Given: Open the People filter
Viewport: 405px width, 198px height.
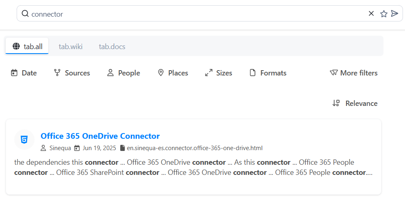Looking at the screenshot, I should [123, 73].
